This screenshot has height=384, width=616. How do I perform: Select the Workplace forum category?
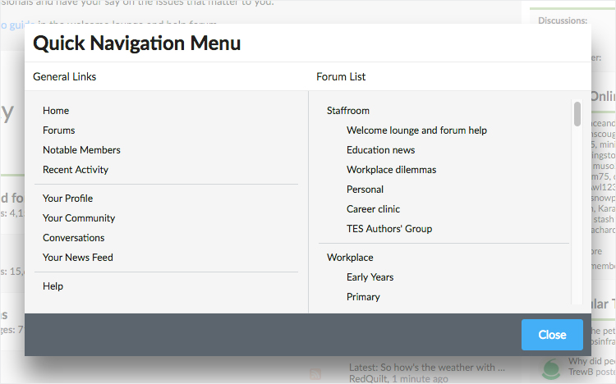pos(350,258)
